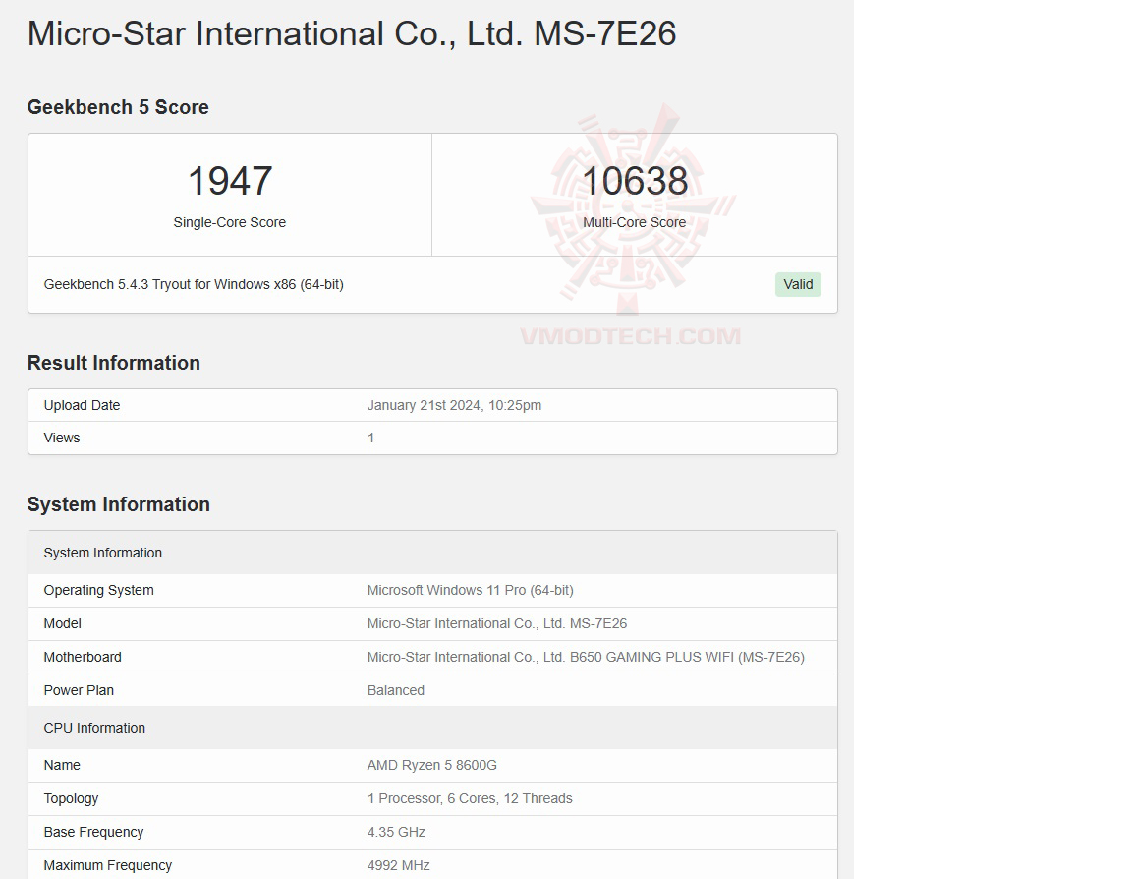Click the 'Single-Core Score' label
This screenshot has height=879, width=1132.
pos(230,222)
